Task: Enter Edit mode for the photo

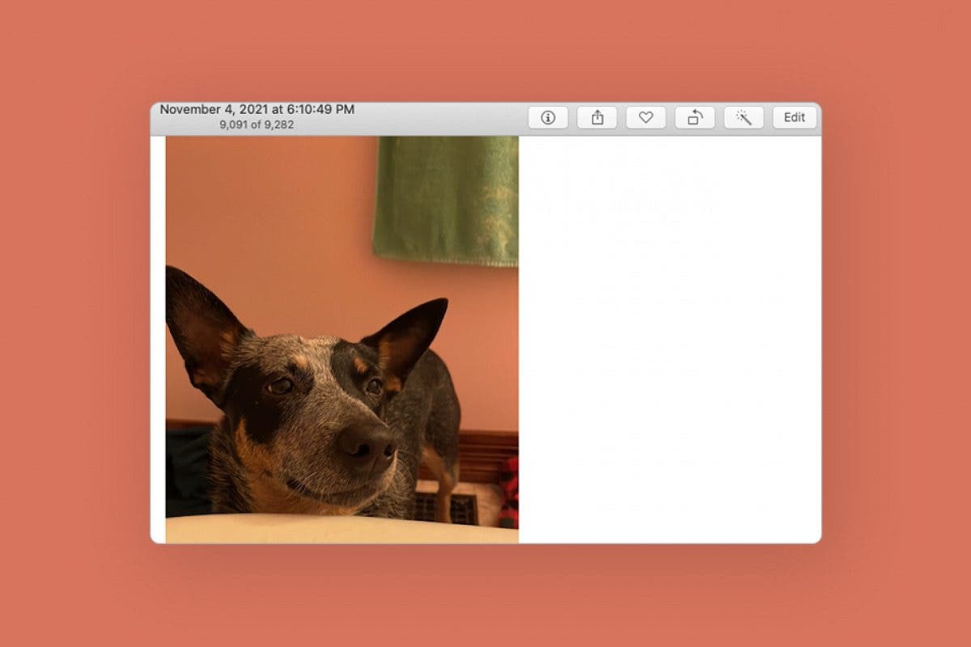Action: coord(794,116)
